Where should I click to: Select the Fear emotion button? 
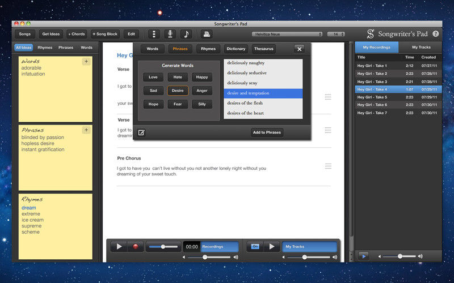[178, 104]
